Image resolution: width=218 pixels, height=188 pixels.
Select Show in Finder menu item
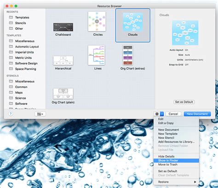[x=176, y=160]
